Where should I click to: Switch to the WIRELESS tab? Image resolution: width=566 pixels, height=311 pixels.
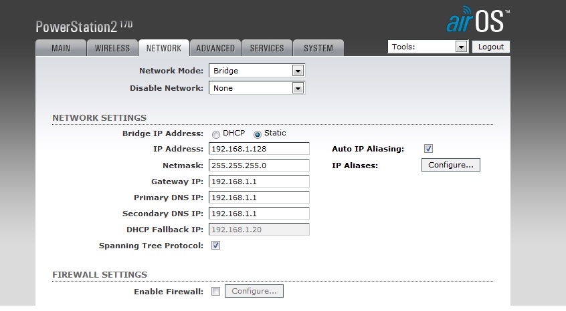click(x=112, y=48)
